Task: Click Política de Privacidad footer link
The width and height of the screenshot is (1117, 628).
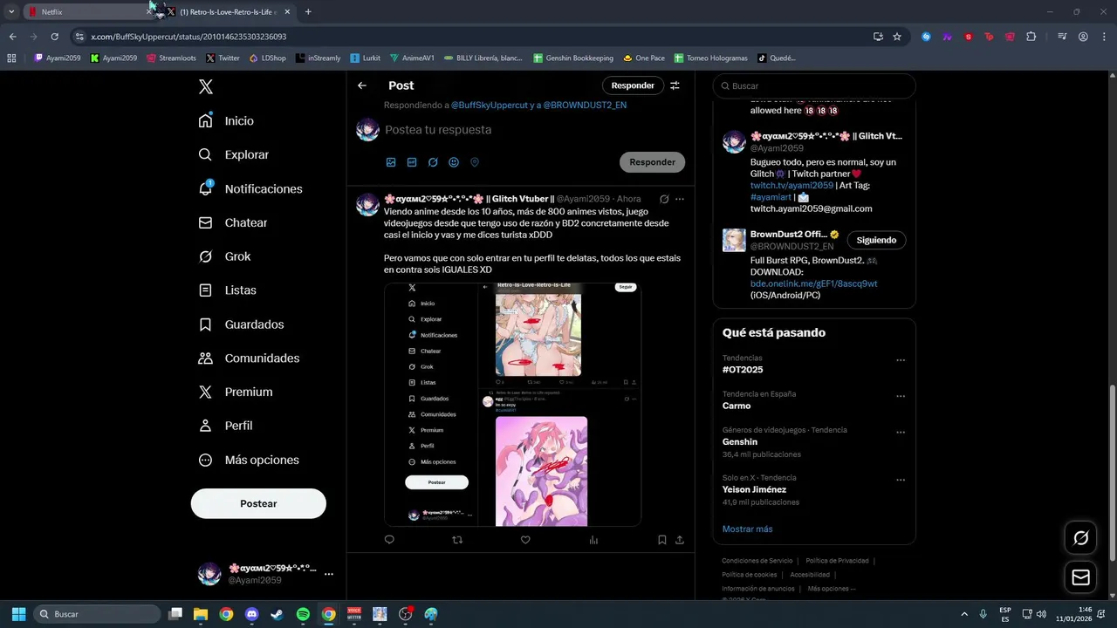Action: (837, 561)
